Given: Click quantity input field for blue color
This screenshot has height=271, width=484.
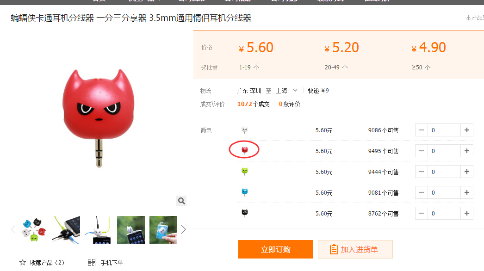Looking at the screenshot, I should pyautogui.click(x=444, y=193).
